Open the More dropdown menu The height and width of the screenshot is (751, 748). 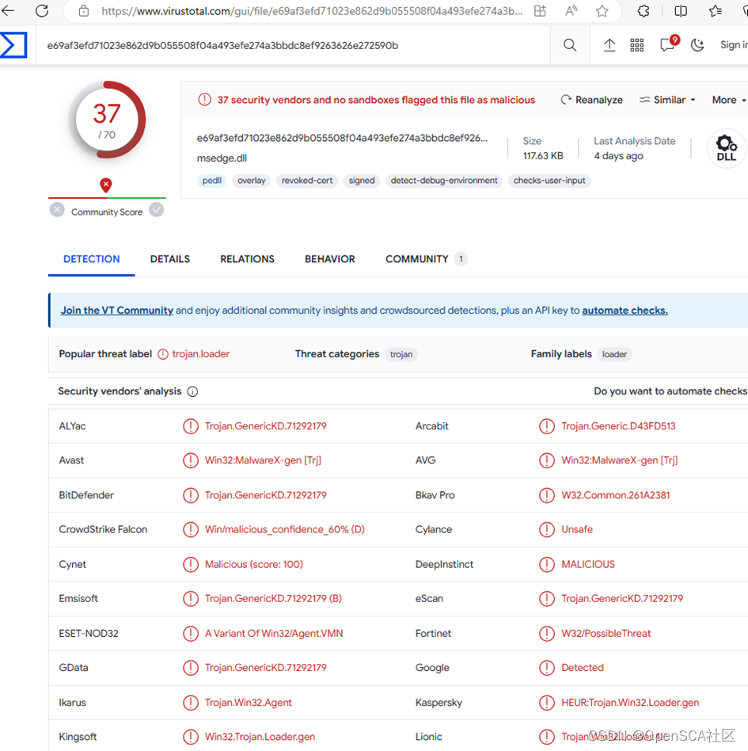point(729,100)
